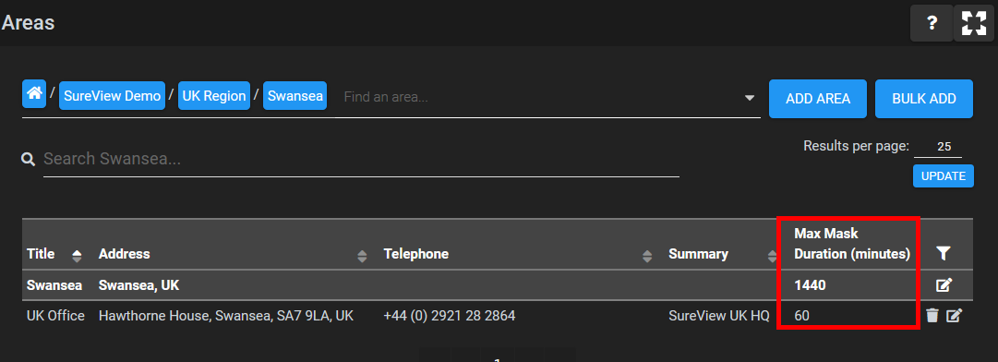
Task: Click the home breadcrumb icon
Action: point(34,94)
